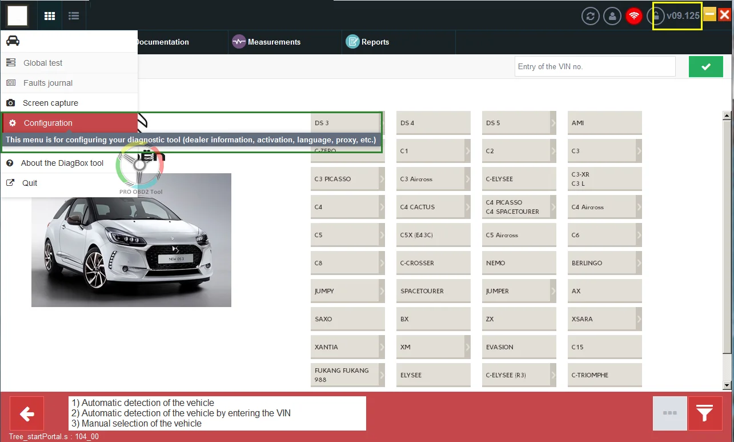Go back with the left arrow button

click(x=27, y=413)
